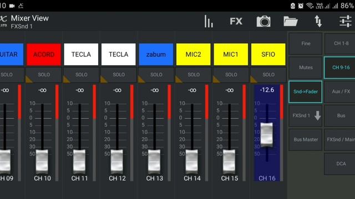The image size is (355, 199).
Task: Select the yellow SFIO channel label
Action: coord(268,54)
